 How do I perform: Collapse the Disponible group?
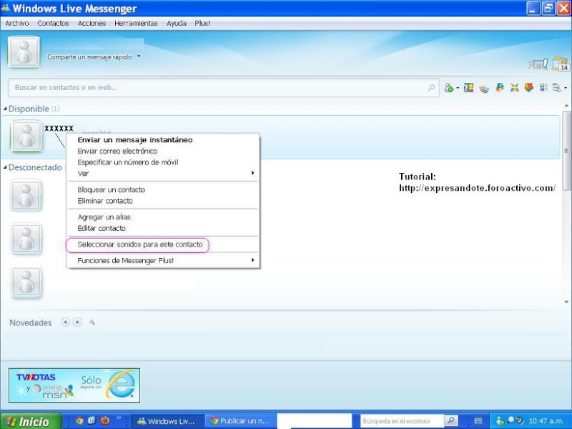(5, 109)
